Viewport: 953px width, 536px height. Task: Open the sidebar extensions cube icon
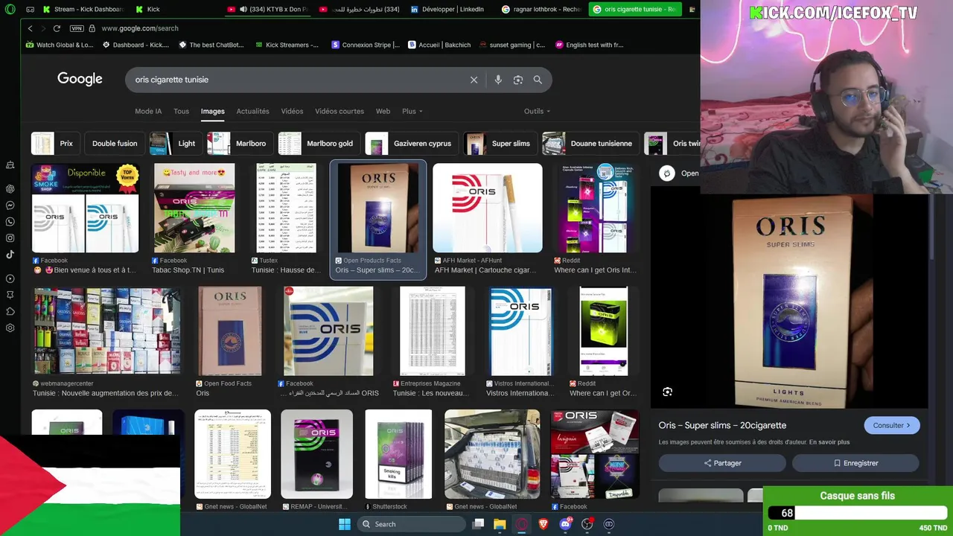tap(10, 311)
